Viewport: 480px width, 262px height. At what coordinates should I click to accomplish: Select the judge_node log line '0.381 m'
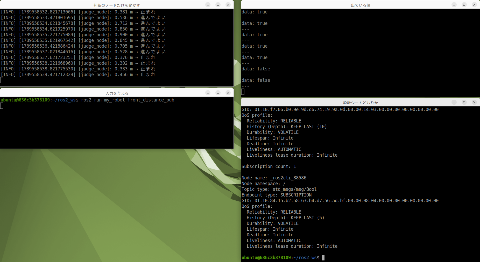(78, 12)
